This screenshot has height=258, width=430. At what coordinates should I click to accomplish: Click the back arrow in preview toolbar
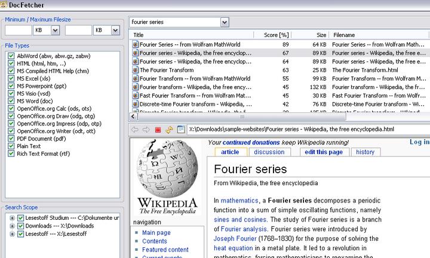[x=134, y=130]
